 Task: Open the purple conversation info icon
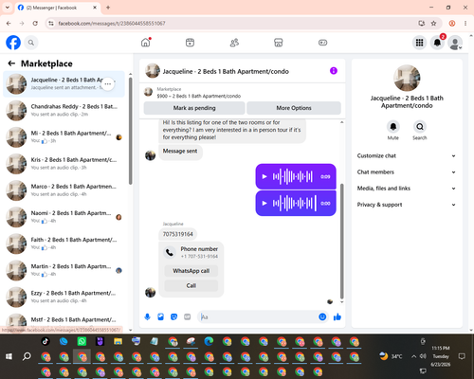(334, 71)
